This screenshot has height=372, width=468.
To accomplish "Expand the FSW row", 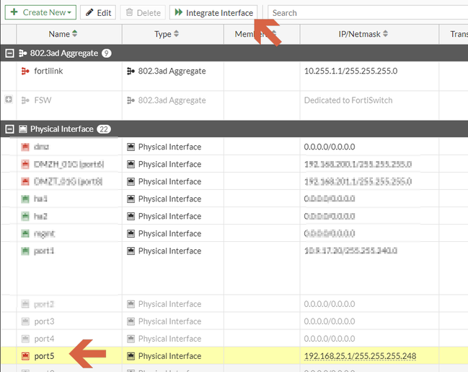I will tap(9, 100).
